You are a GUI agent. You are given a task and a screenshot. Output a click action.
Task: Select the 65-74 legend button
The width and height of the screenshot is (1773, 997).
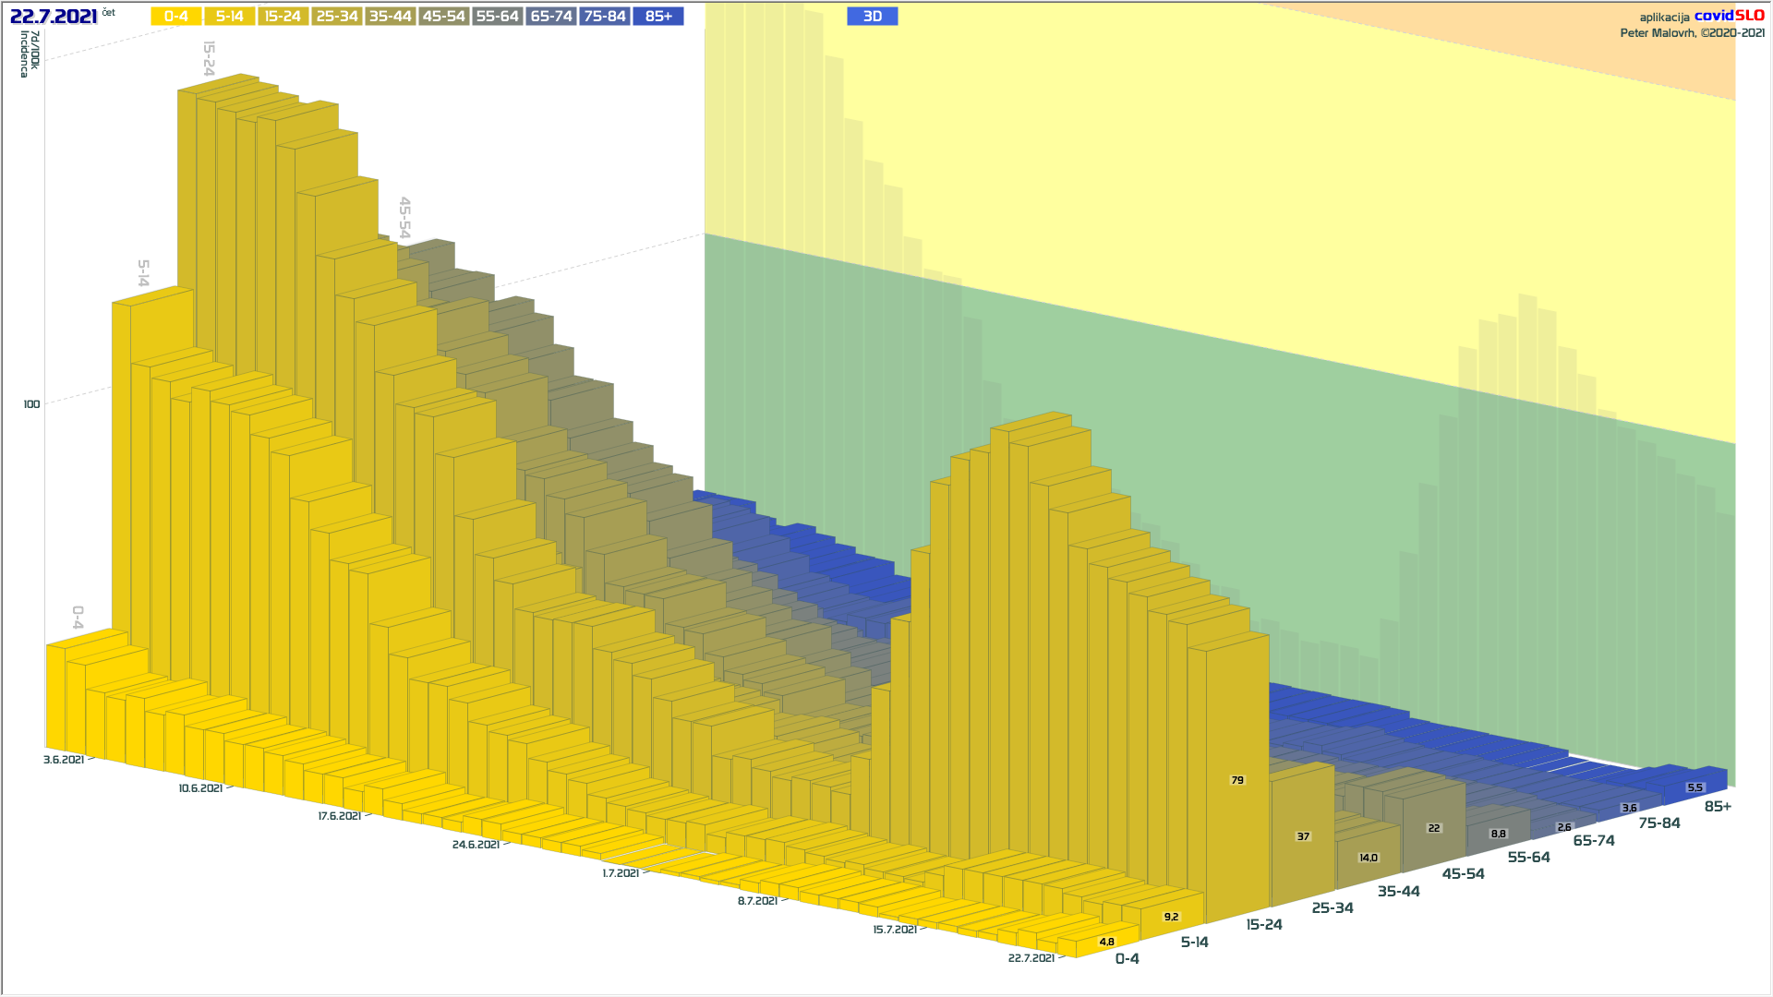pos(550,17)
